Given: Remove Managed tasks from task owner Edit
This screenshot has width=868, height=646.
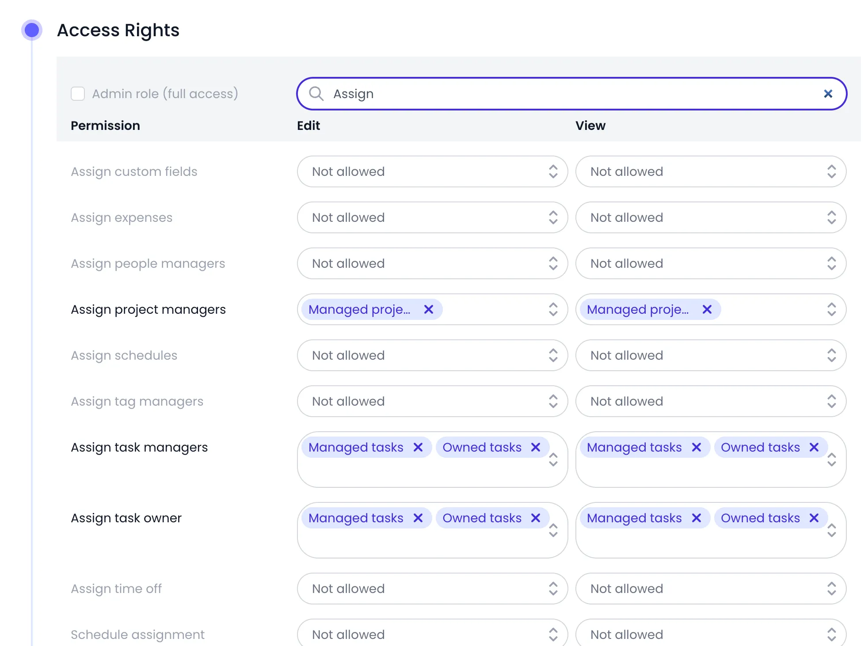Looking at the screenshot, I should coord(418,518).
